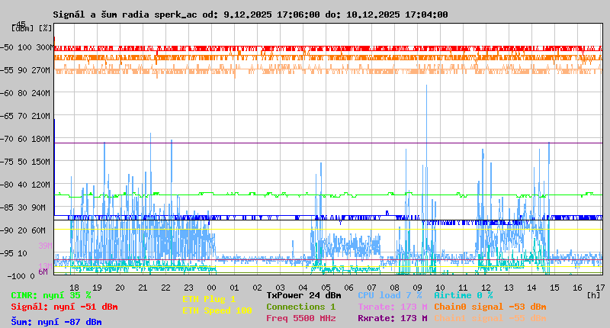This screenshot has height=328, width=610.
Task: Click the hour '09' x-axis tick label
Action: [x=417, y=288]
